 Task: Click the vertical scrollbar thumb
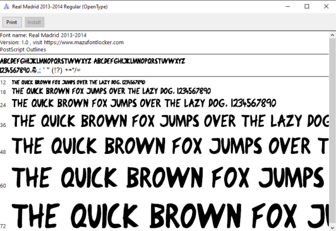click(332, 131)
